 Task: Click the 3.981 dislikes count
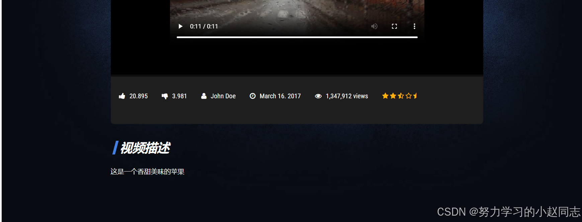click(x=179, y=96)
